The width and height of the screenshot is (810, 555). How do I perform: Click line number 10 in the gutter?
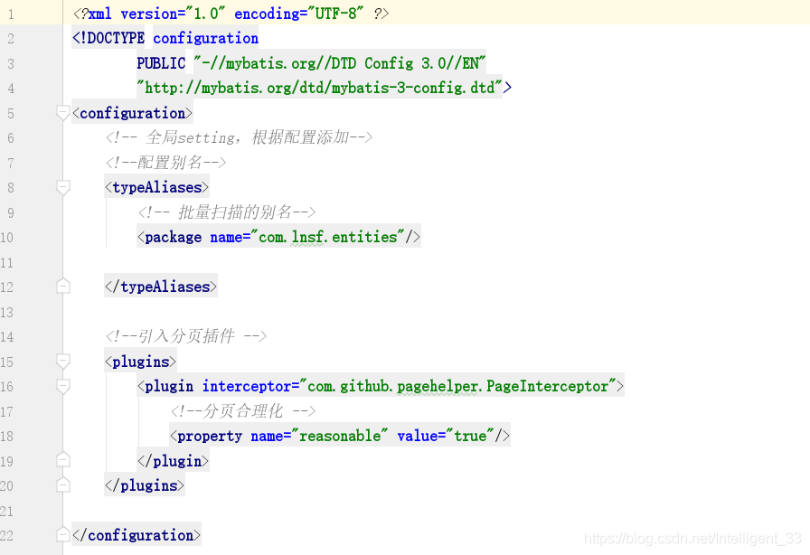(6, 238)
